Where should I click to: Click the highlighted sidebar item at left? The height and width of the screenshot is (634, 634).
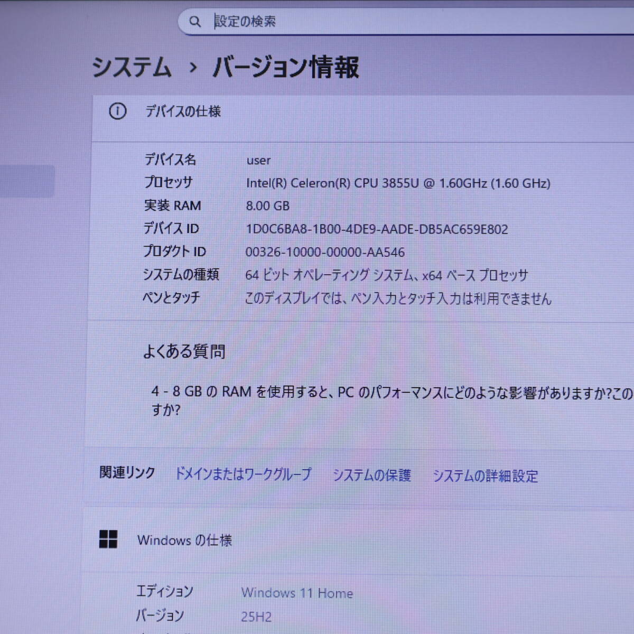tap(27, 181)
